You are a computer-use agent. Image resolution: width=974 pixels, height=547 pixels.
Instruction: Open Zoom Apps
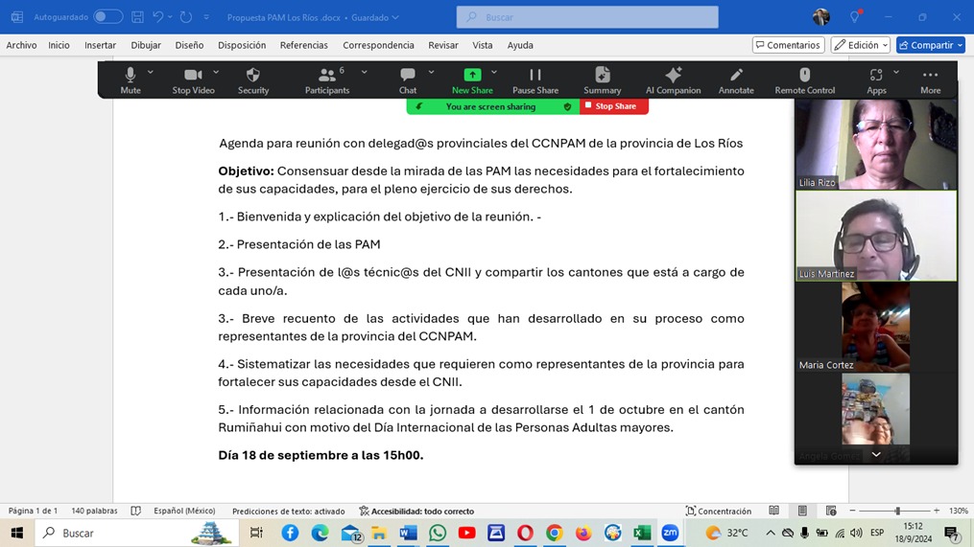click(x=876, y=80)
